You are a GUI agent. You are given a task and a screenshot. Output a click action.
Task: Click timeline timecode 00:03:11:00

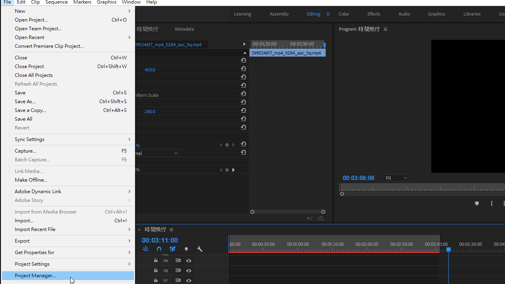[x=160, y=240]
